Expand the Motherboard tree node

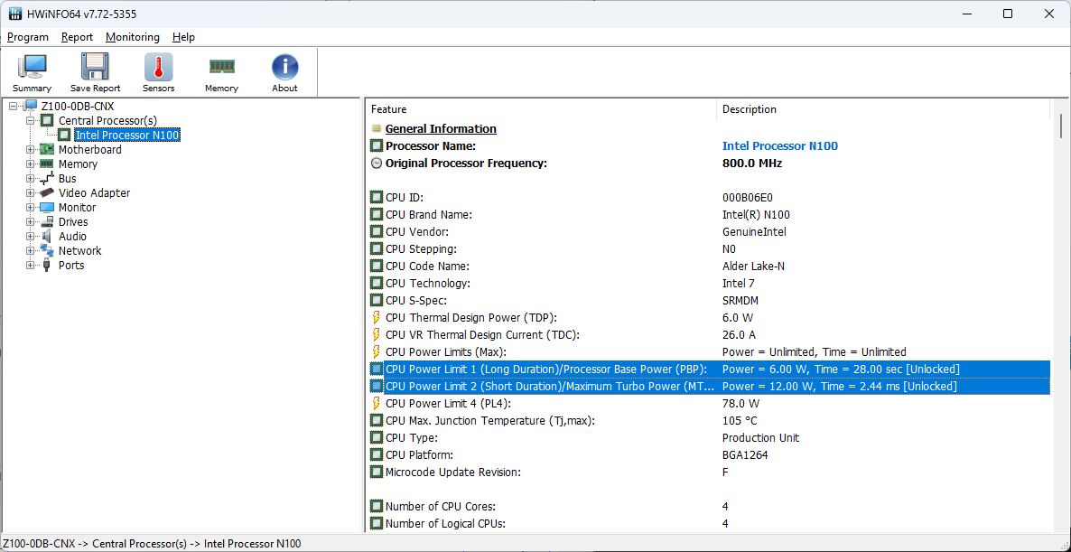tap(30, 149)
